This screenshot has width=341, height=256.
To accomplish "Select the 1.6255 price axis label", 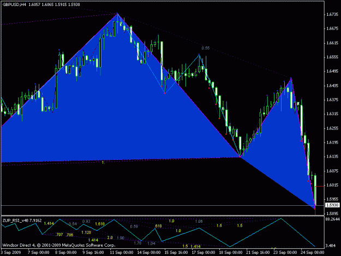I will pos(332,128).
